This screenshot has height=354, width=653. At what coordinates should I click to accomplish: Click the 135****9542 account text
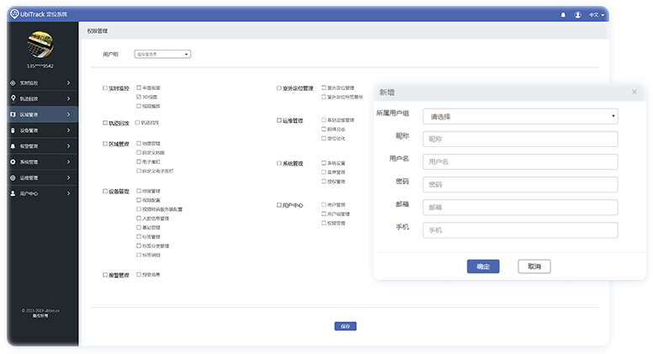click(x=40, y=66)
